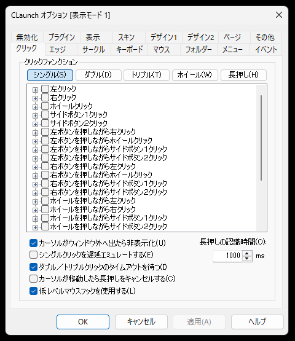This screenshot has width=295, height=341.
Task: Uncheck カーソルがウィンドウ外へ出たら非表示化
Action: pyautogui.click(x=33, y=243)
